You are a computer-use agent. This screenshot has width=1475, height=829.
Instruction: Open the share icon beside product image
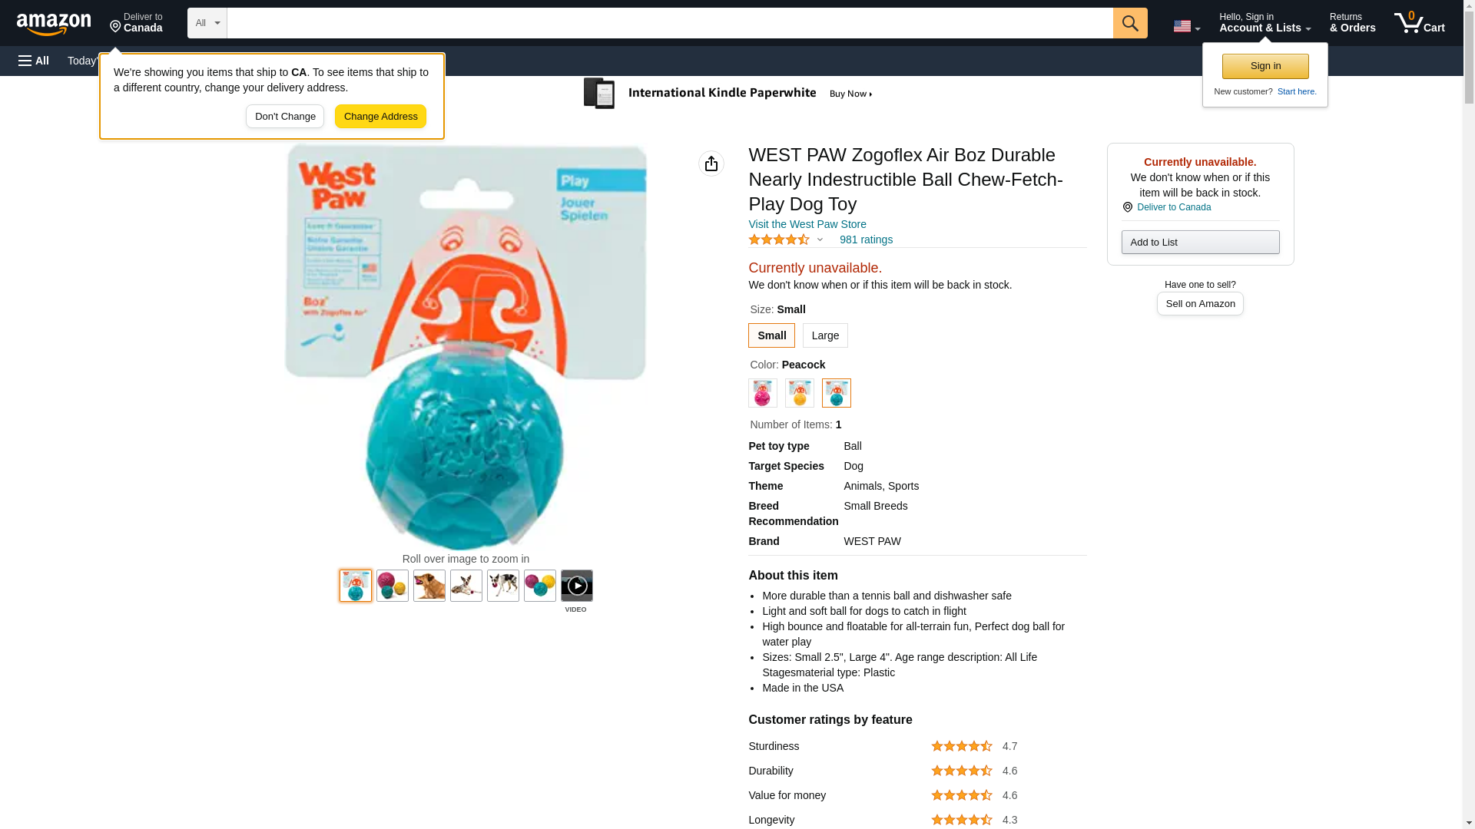[x=711, y=163]
